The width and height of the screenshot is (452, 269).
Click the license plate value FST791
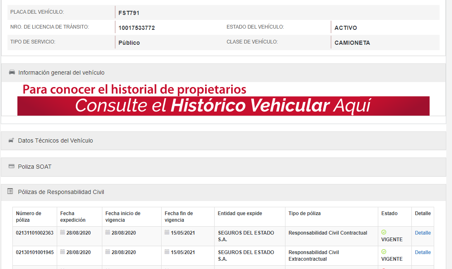tap(129, 13)
